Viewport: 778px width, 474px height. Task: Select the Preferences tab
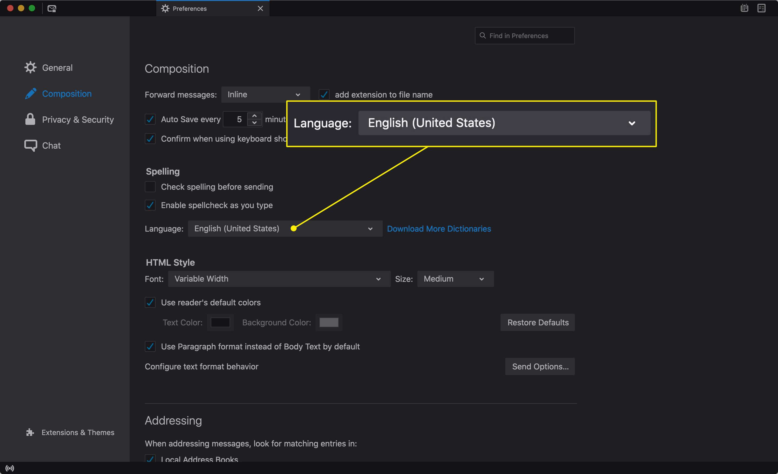213,9
